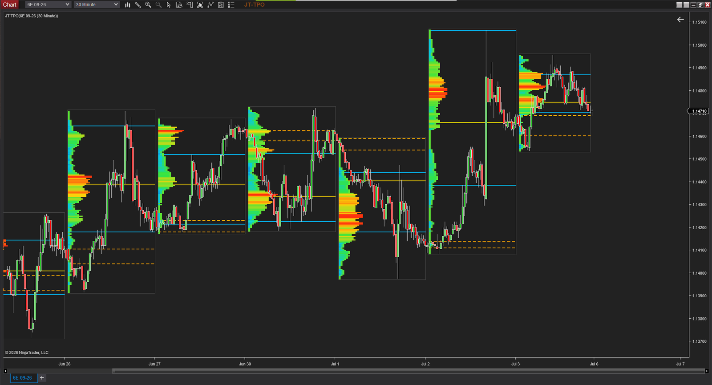The width and height of the screenshot is (712, 385).
Task: Click the Jul 1 date label
Action: [x=335, y=364]
